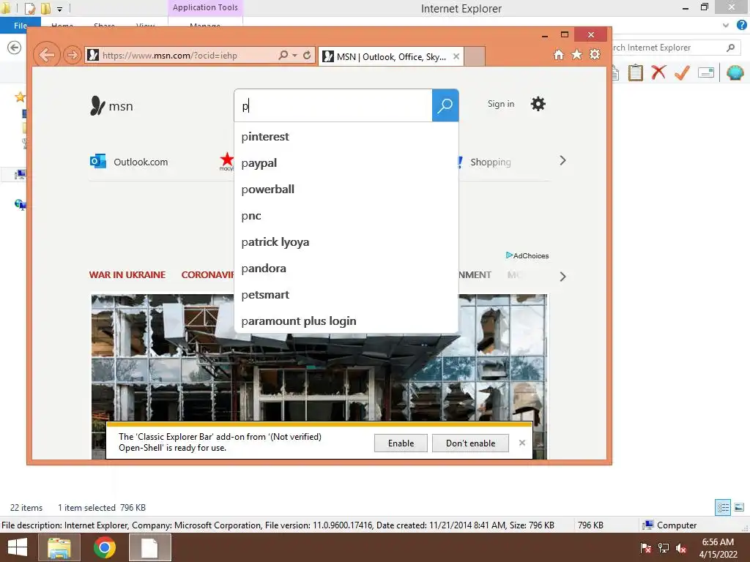Click into the MSN search box
Screen dimensions: 750x562
[x=333, y=105]
